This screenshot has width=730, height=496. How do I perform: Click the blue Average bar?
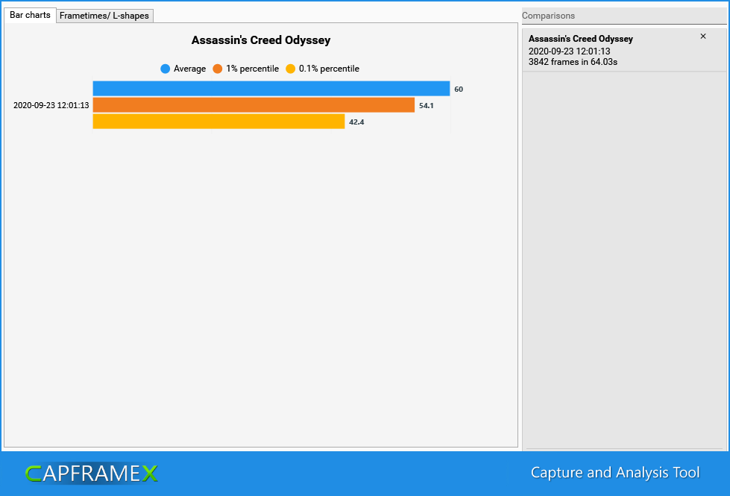271,89
